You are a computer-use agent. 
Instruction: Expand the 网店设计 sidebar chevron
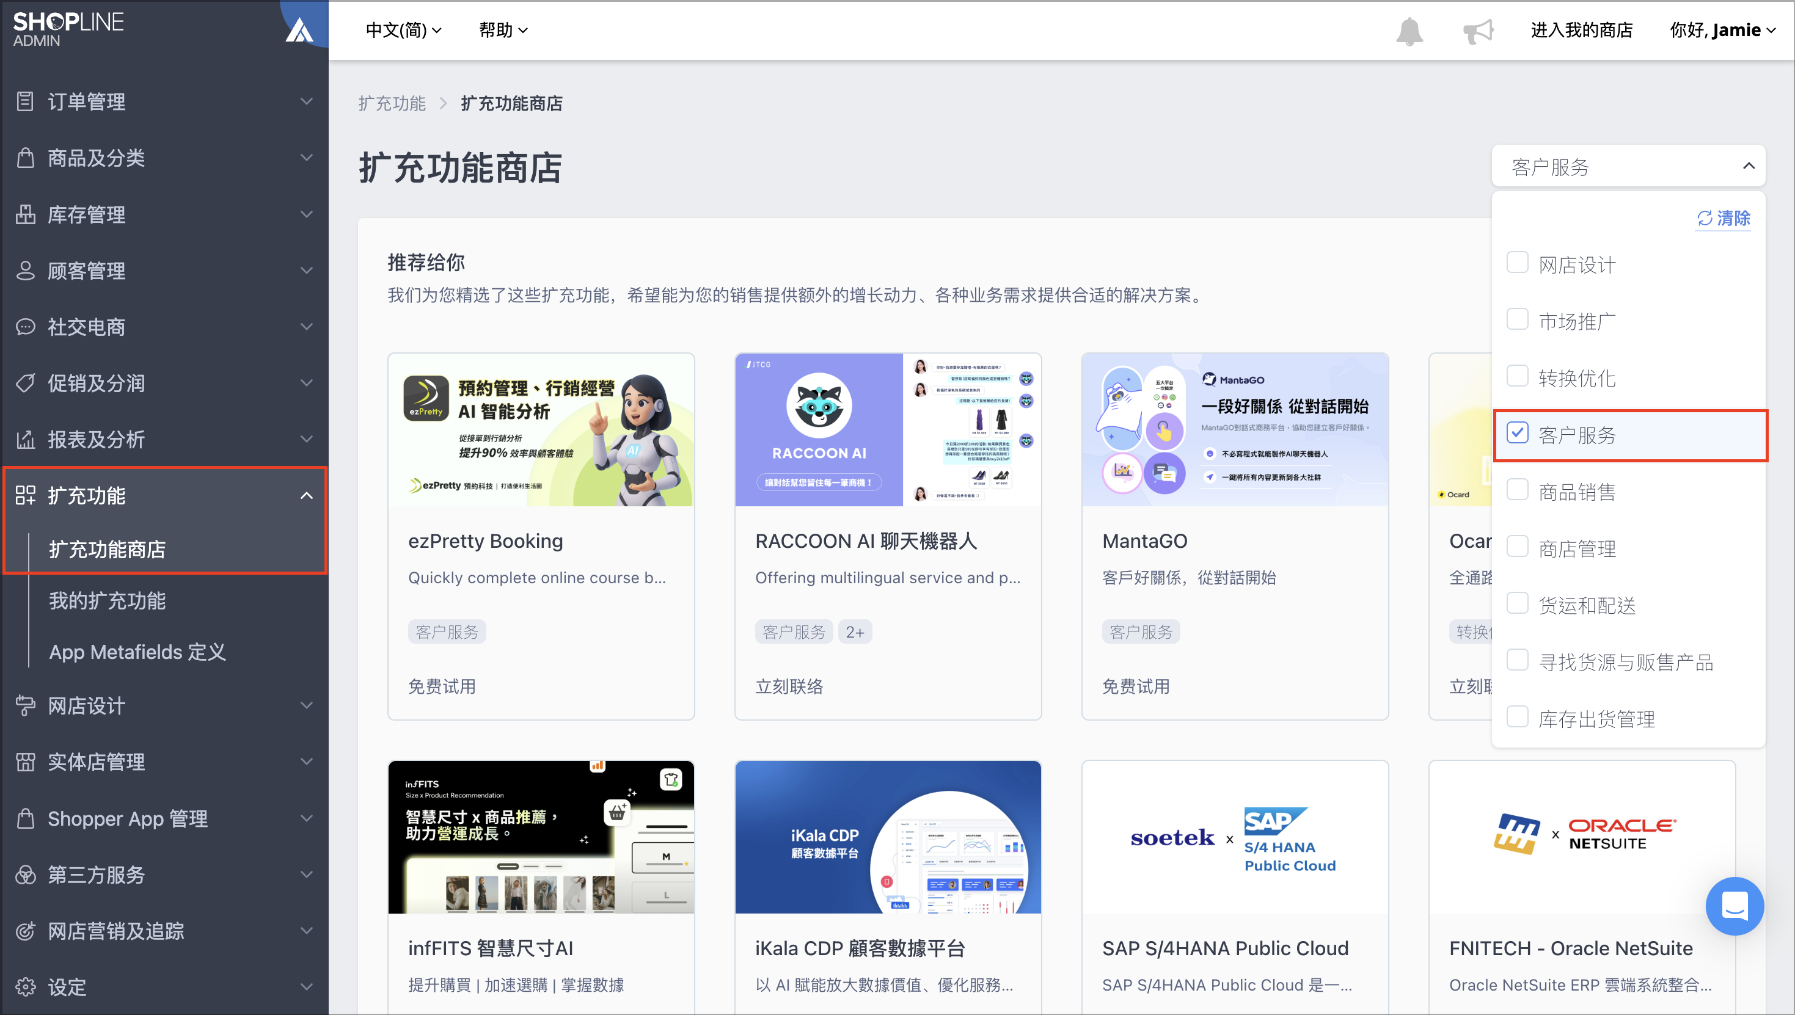tap(306, 705)
